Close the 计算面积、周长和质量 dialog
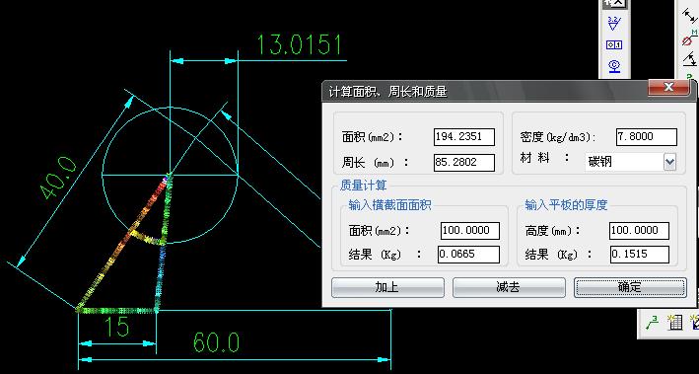Viewport: 699px width, 374px height. click(x=668, y=88)
